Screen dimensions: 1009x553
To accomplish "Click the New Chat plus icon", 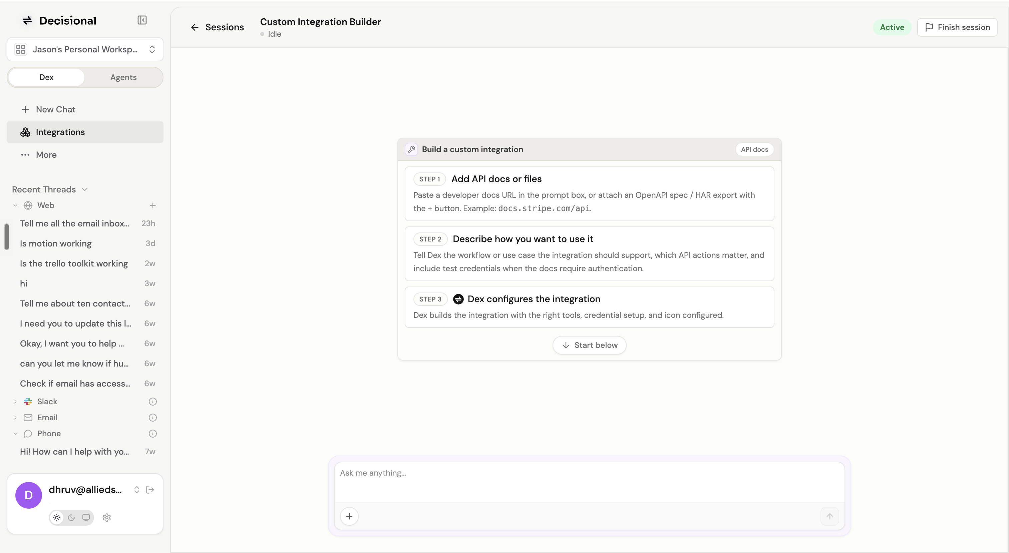I will coord(25,109).
